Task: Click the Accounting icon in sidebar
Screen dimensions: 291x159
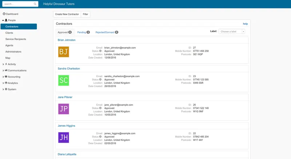Action: click(6, 76)
